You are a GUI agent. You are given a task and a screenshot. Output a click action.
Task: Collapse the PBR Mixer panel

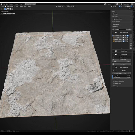pyautogui.click(x=116, y=27)
